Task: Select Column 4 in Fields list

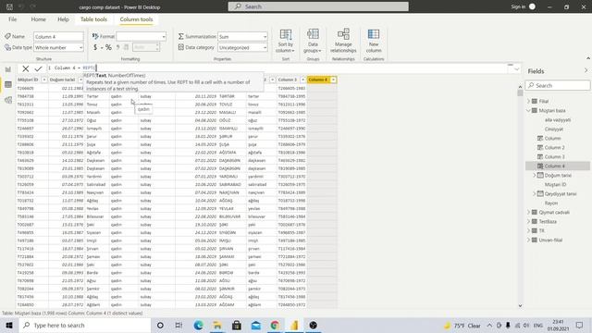Action: pos(558,166)
